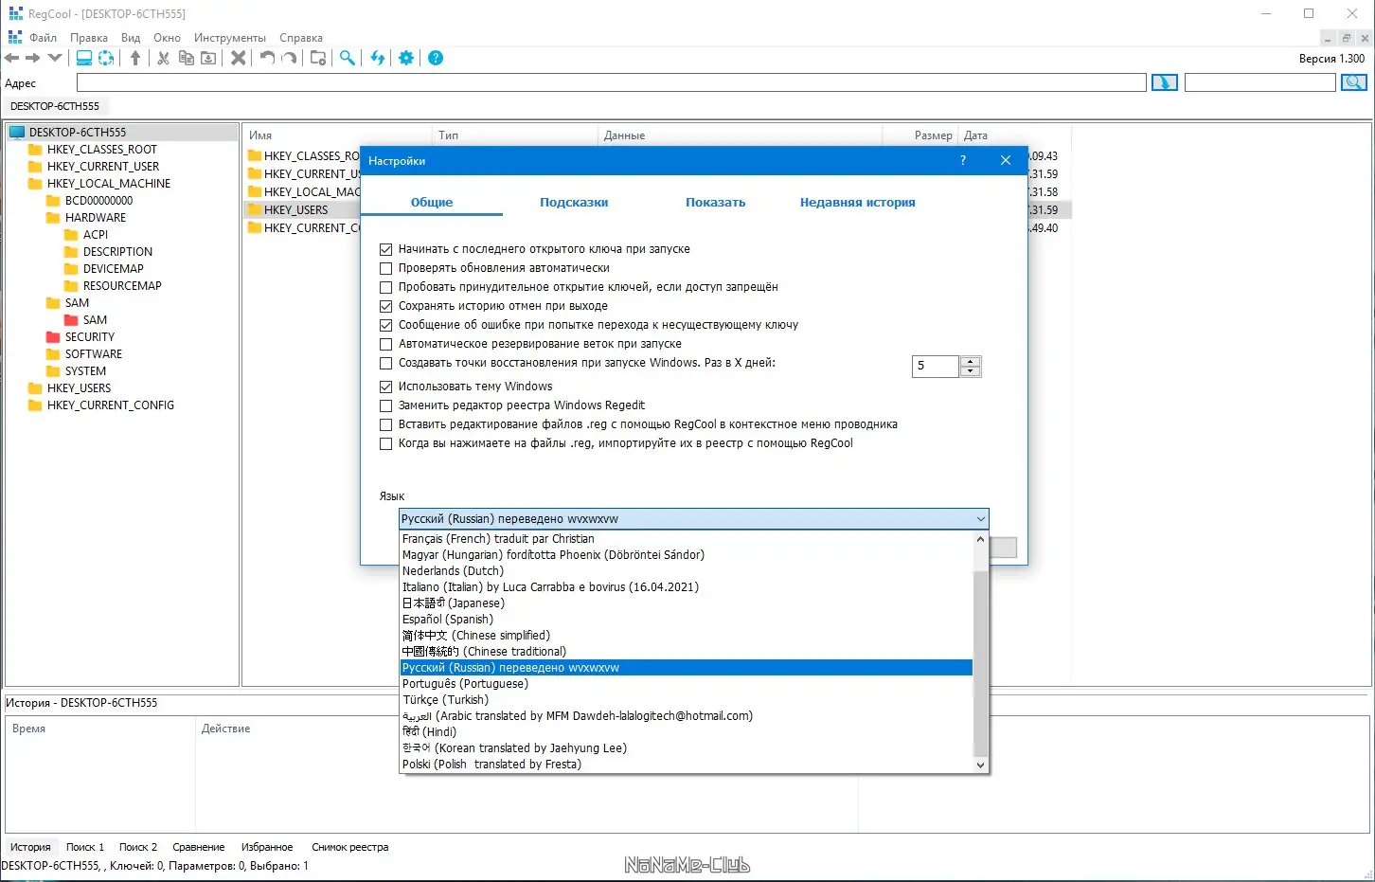Enable 'Вставить редактирование файлов .reg' checkbox
Viewport: 1375px width, 882px height.
pyautogui.click(x=385, y=424)
